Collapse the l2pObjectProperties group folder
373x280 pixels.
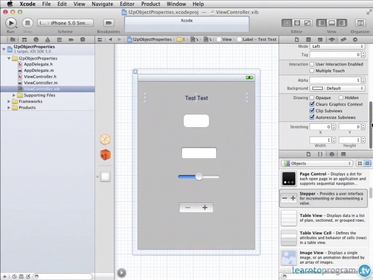coord(9,58)
